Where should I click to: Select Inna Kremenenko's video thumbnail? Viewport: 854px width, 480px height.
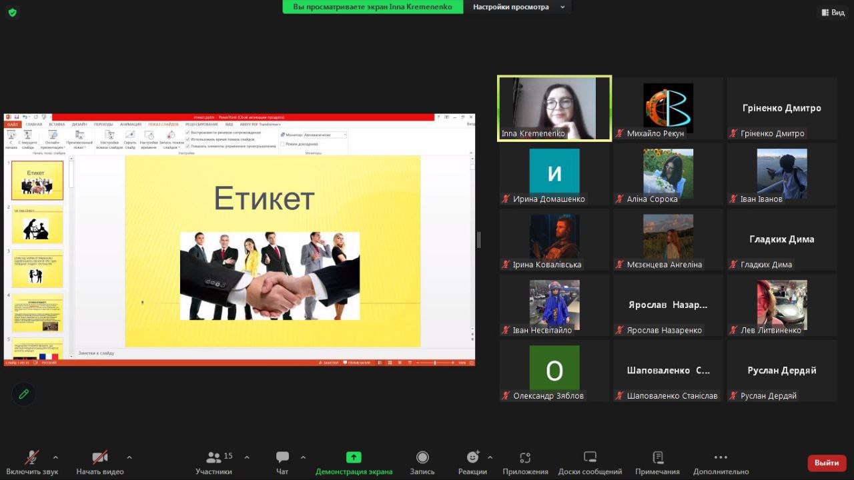554,108
